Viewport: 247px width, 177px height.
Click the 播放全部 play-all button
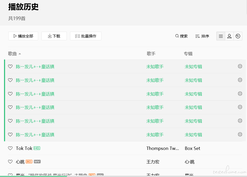coord(23,36)
